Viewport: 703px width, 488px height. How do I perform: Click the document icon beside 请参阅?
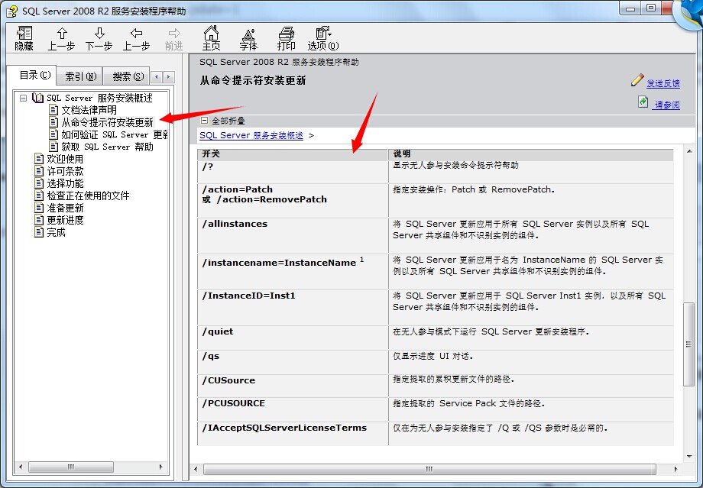pos(643,102)
